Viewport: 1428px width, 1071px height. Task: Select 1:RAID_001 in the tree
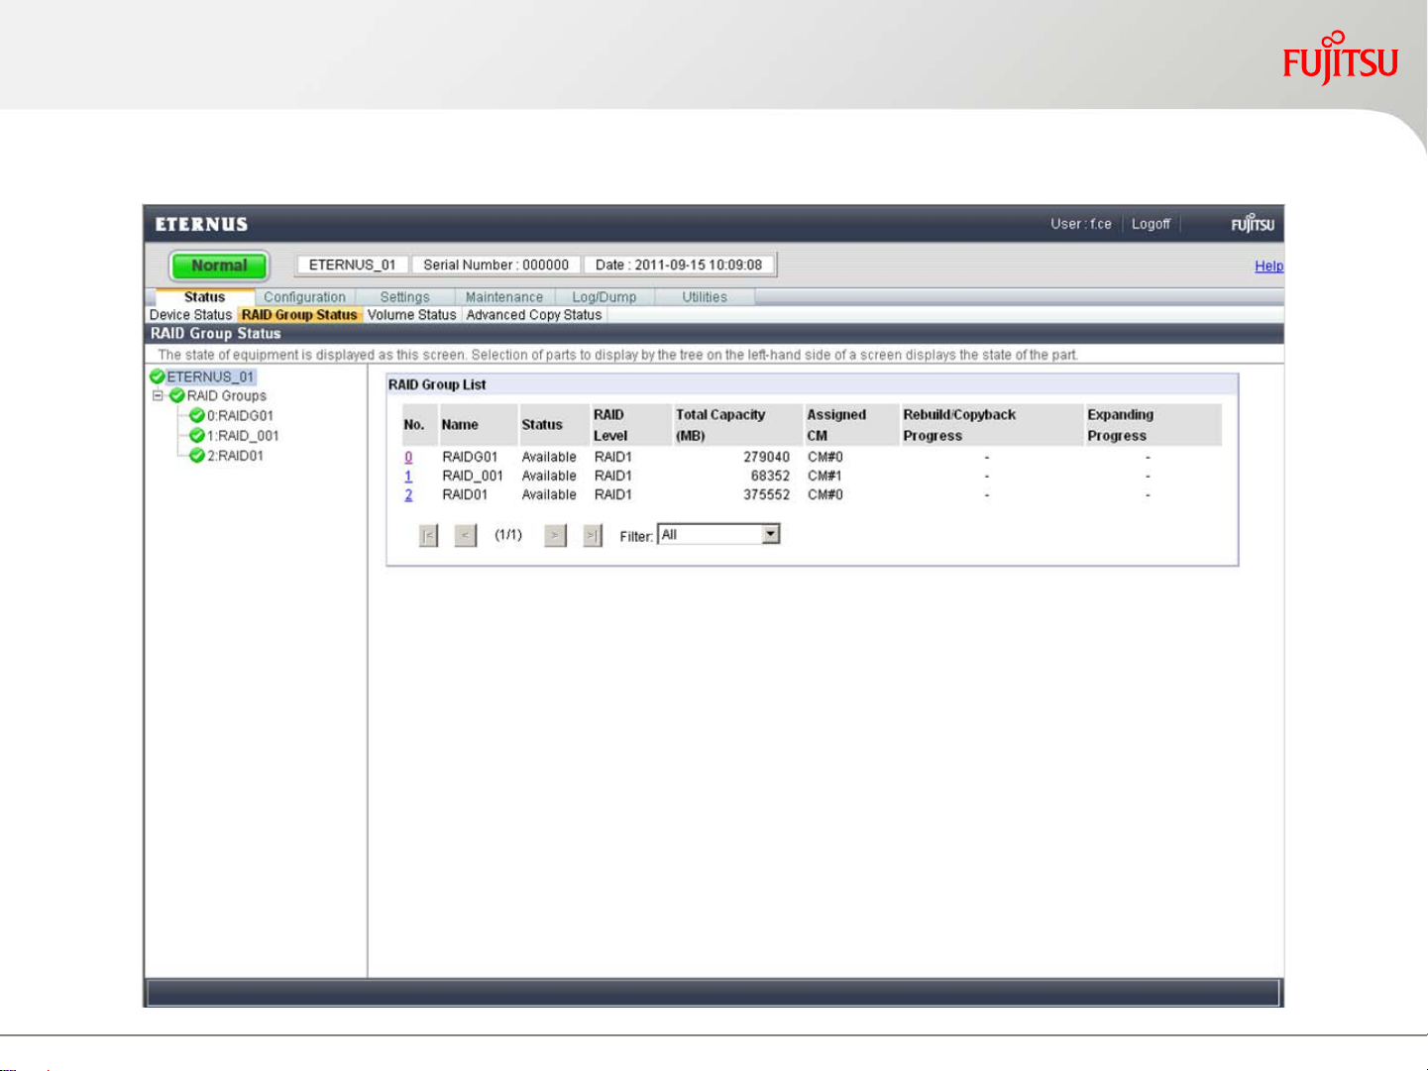[x=243, y=435]
